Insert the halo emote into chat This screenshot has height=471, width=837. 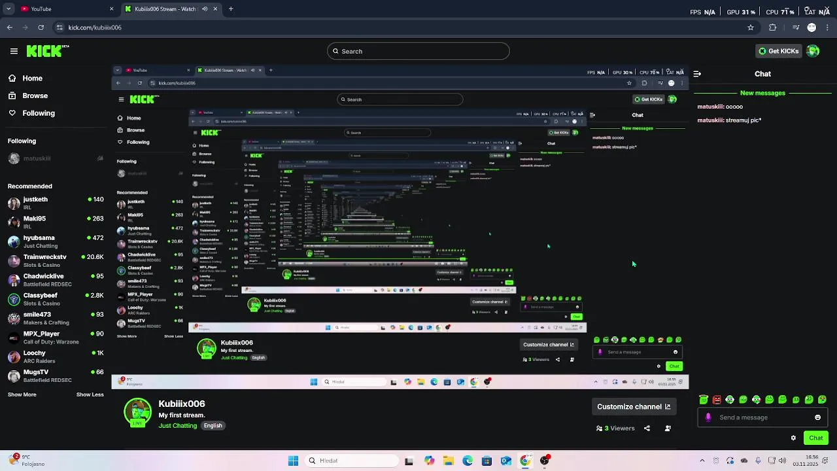click(704, 400)
